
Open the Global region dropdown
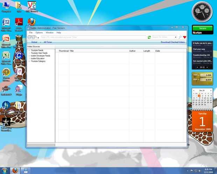click(x=36, y=42)
